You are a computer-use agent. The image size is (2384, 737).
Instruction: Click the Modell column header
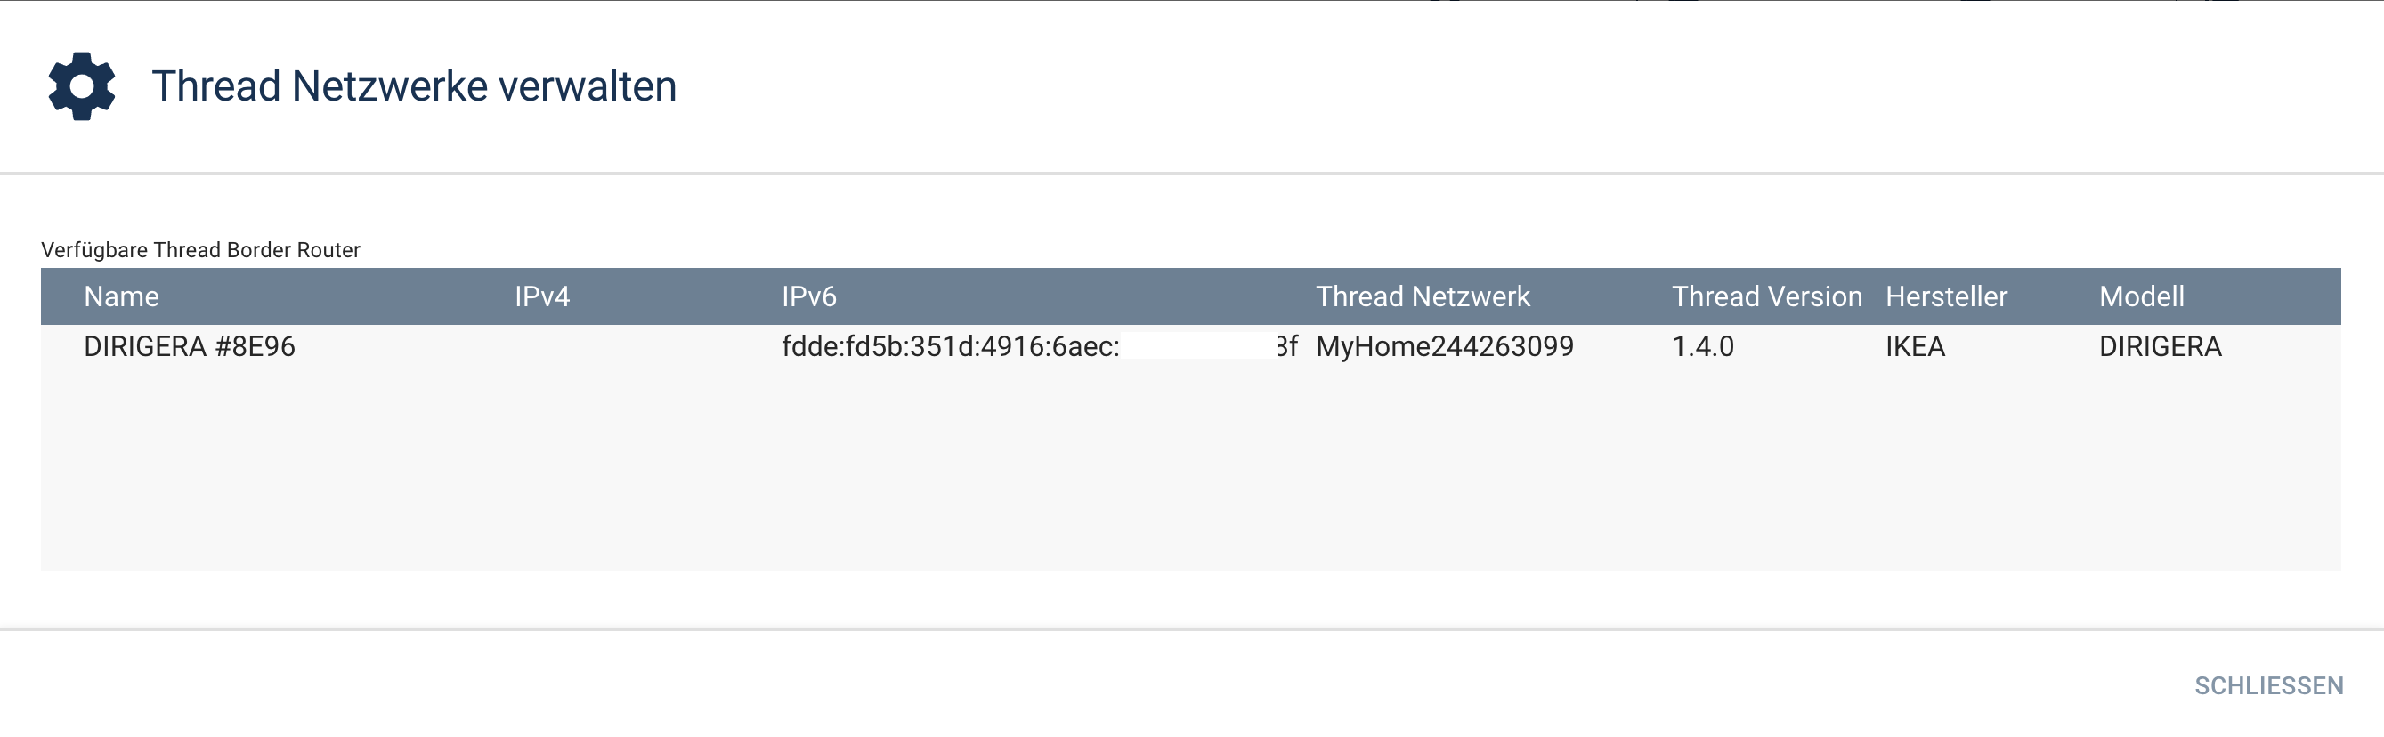point(2142,296)
